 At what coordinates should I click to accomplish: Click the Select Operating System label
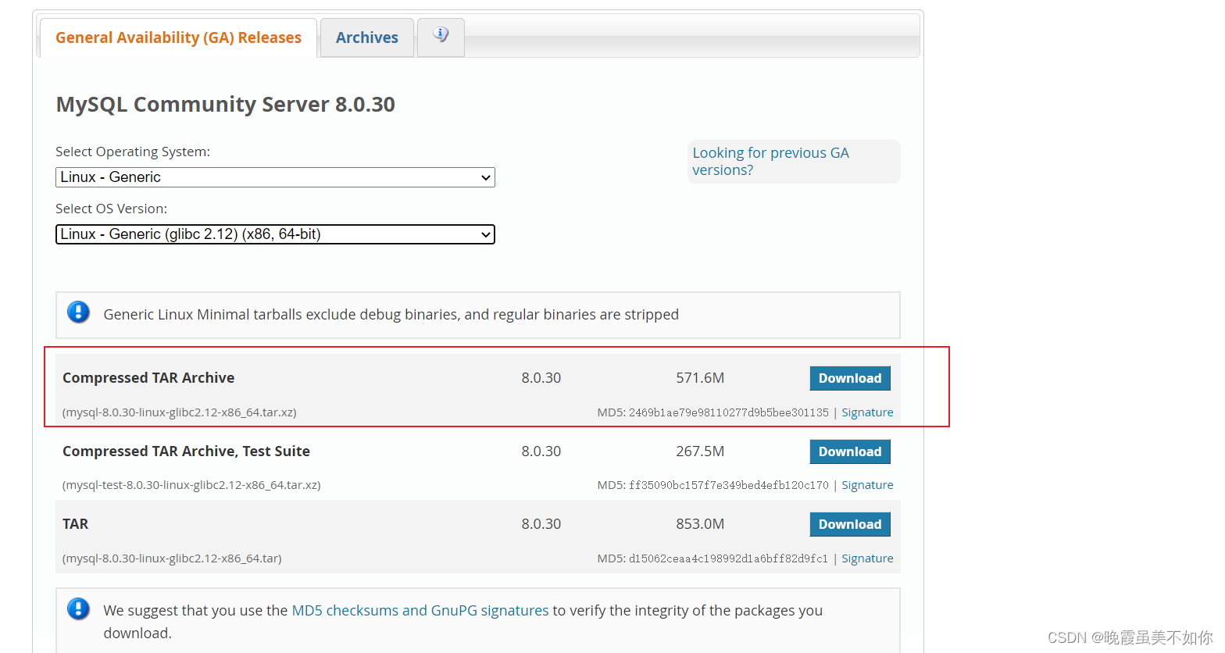(133, 152)
